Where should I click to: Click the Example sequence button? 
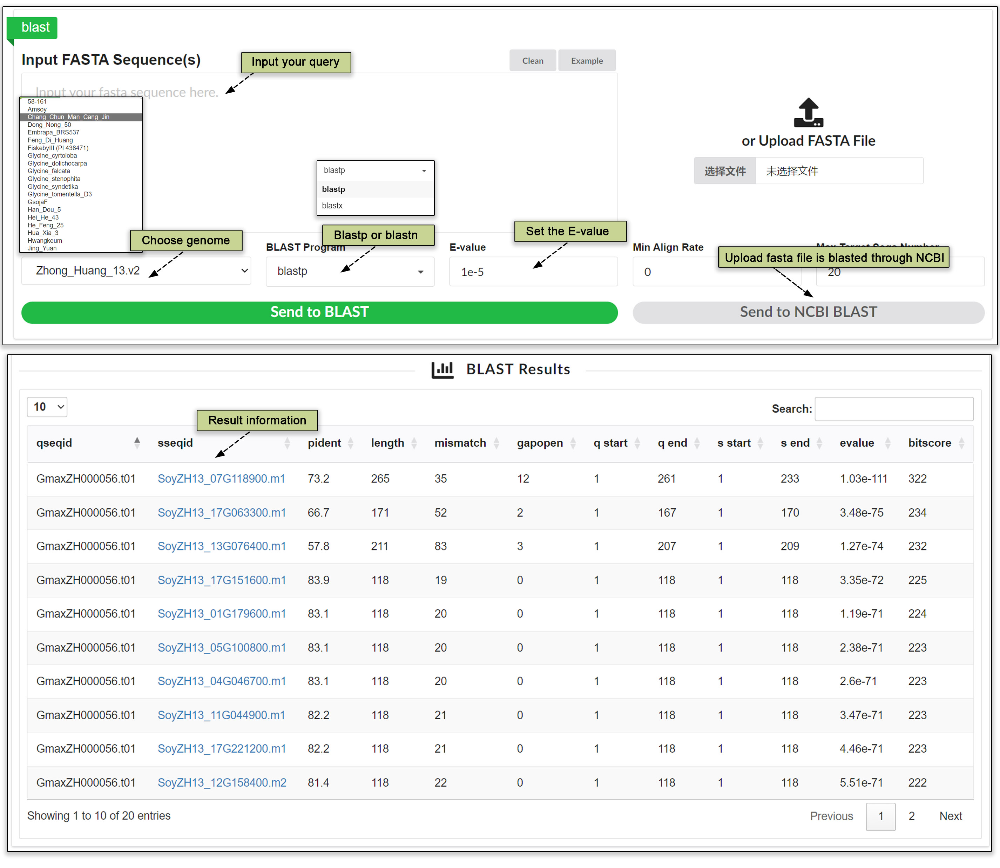(586, 61)
